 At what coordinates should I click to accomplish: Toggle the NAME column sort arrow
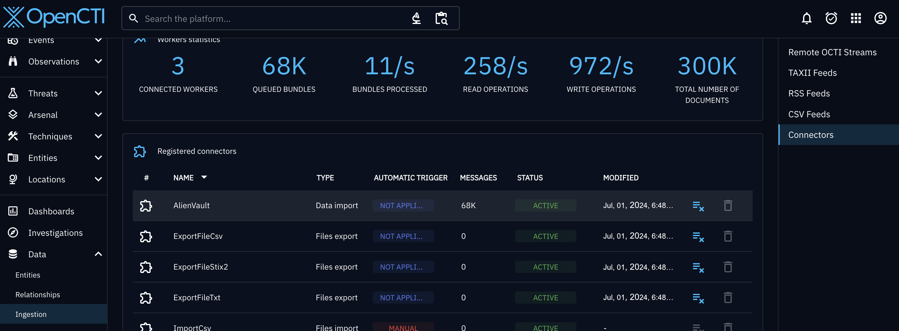(204, 177)
